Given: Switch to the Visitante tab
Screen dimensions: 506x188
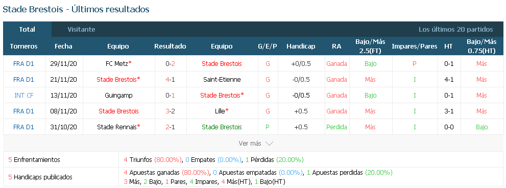Looking at the screenshot, I should point(81,30).
